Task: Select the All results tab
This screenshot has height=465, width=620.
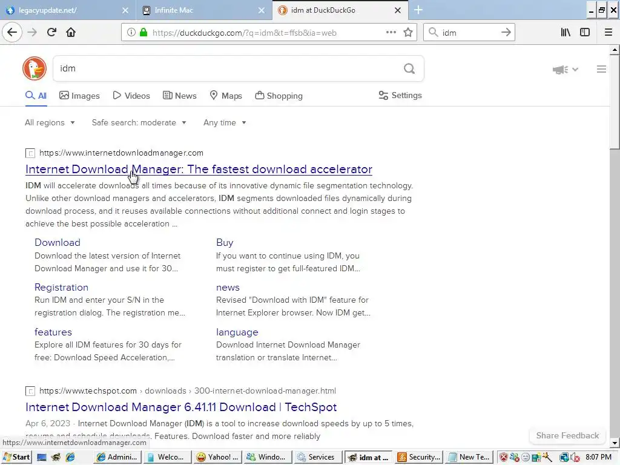Action: pyautogui.click(x=36, y=96)
